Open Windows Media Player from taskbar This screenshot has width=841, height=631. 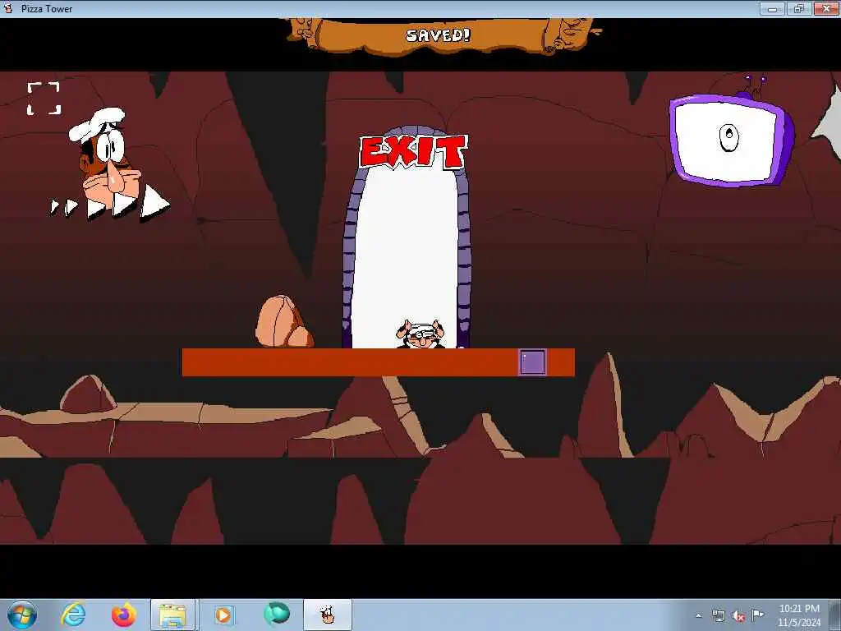(223, 615)
